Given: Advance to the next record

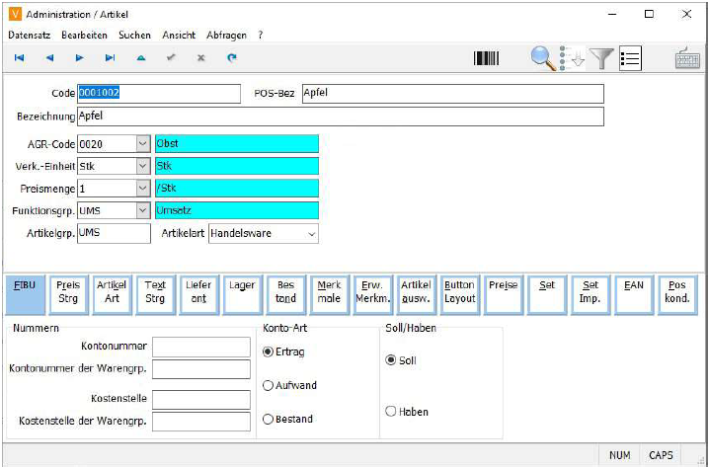Looking at the screenshot, I should coord(80,58).
